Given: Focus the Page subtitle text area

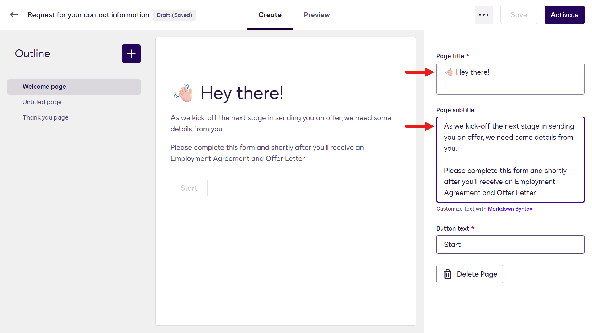Looking at the screenshot, I should coord(510,159).
